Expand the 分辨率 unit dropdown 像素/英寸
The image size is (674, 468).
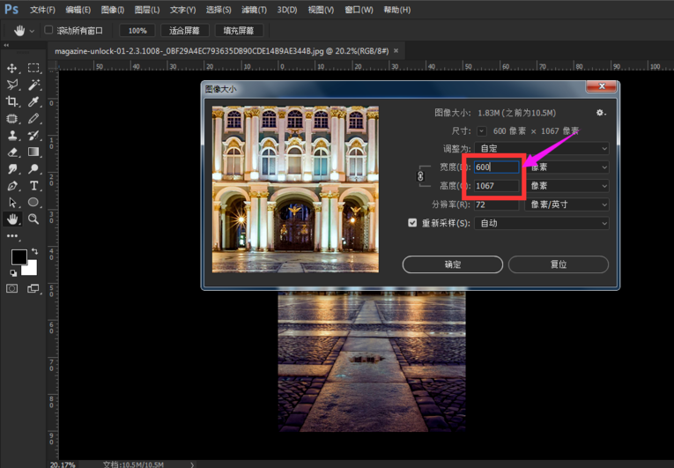click(567, 204)
